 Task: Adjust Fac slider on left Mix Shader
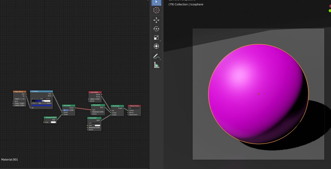point(68,110)
